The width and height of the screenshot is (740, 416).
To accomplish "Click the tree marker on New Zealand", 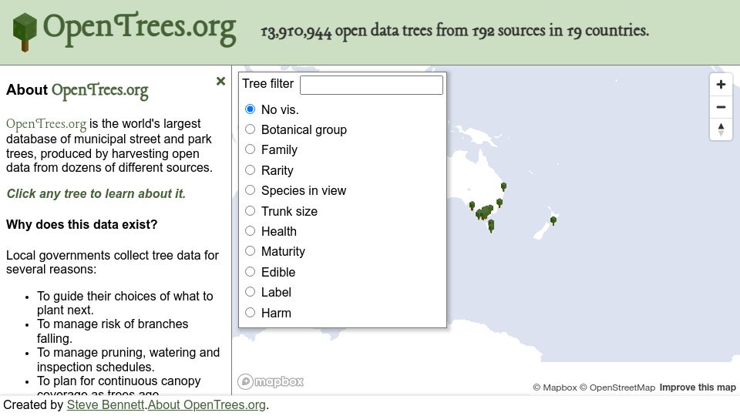I will point(553,220).
